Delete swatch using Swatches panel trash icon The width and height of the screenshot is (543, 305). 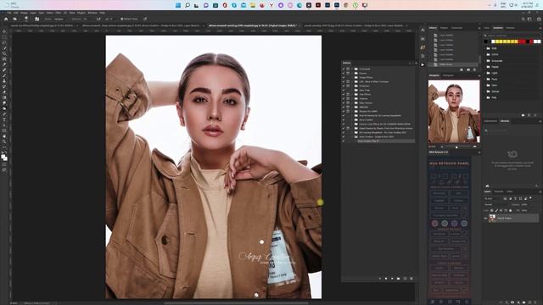coord(535,115)
